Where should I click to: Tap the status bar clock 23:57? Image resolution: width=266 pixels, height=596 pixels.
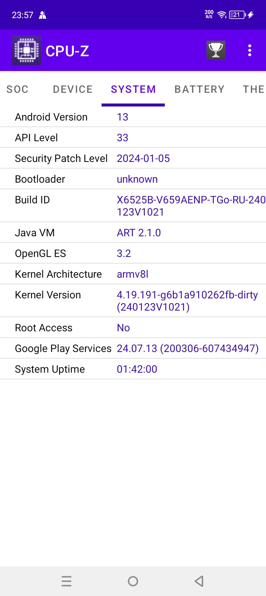pyautogui.click(x=23, y=15)
